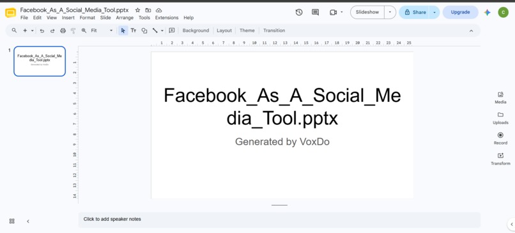Open the Record side panel

500,138
